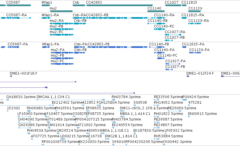Click the CG1927-RA transcript label
The height and width of the screenshot is (146, 240).
click(x=175, y=32)
